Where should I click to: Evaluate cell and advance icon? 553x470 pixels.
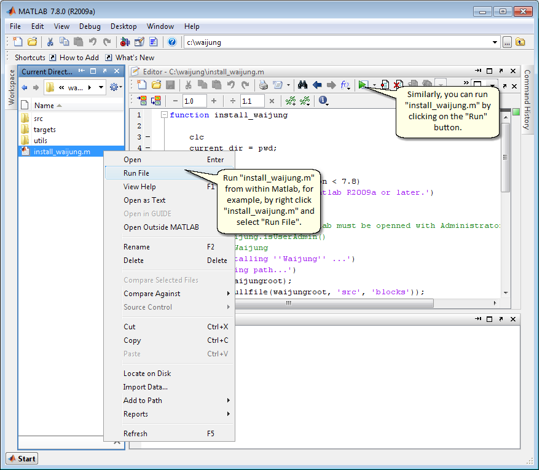156,101
